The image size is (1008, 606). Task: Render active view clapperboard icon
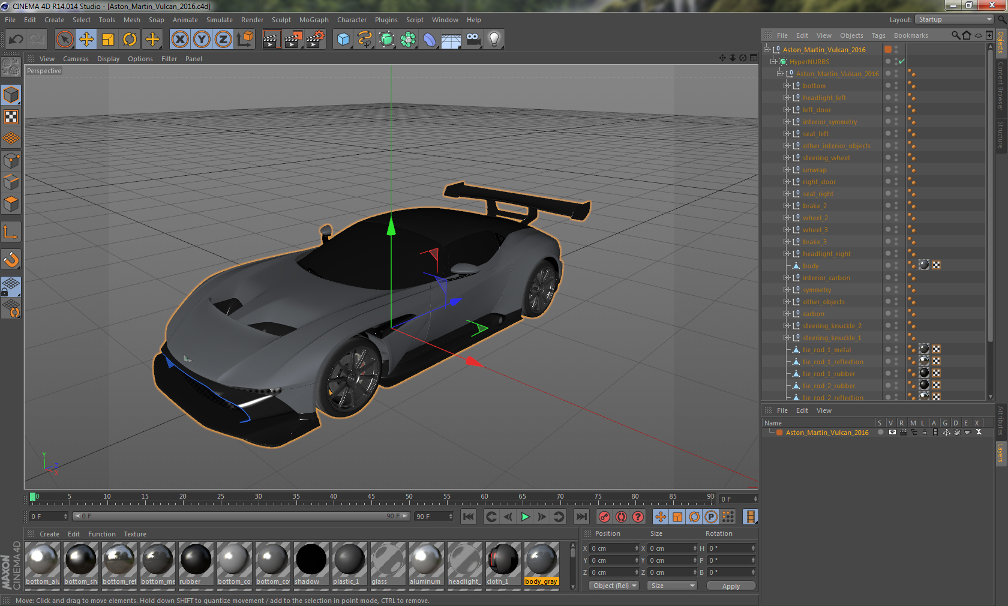pos(271,40)
